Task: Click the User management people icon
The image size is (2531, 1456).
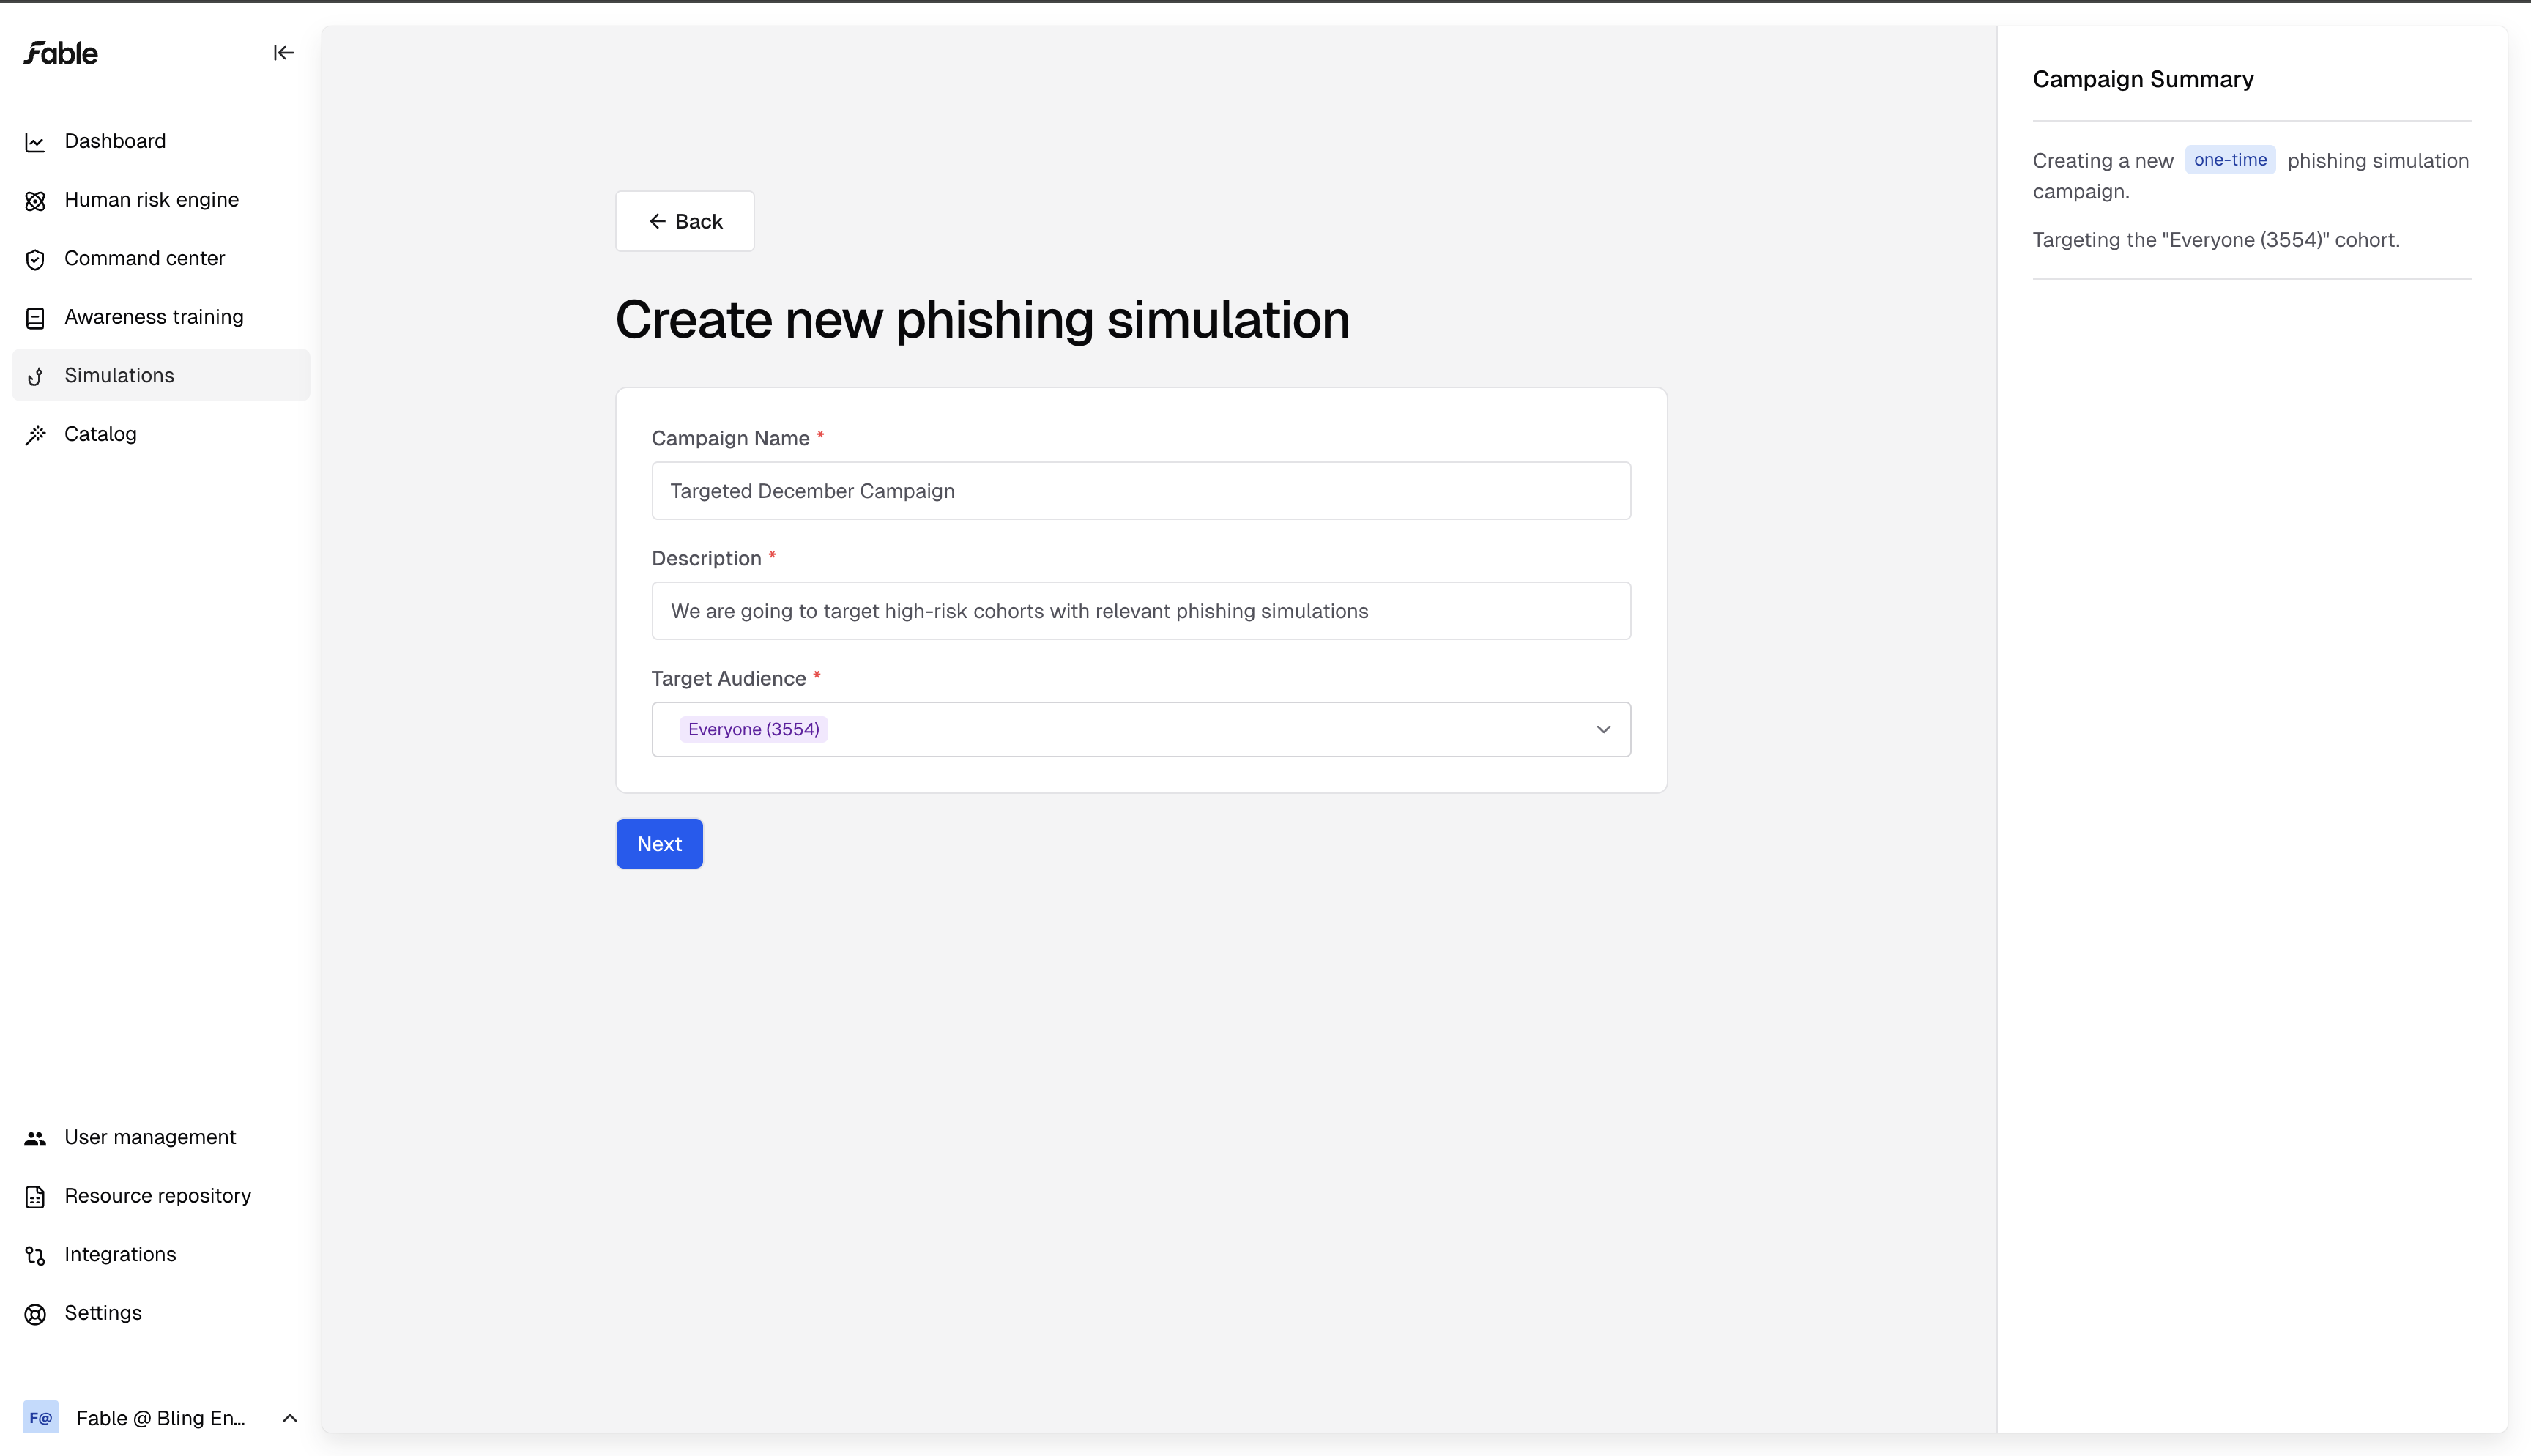Action: pyautogui.click(x=35, y=1138)
